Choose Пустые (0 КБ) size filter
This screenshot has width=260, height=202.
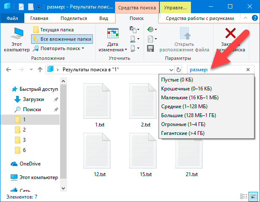point(206,80)
